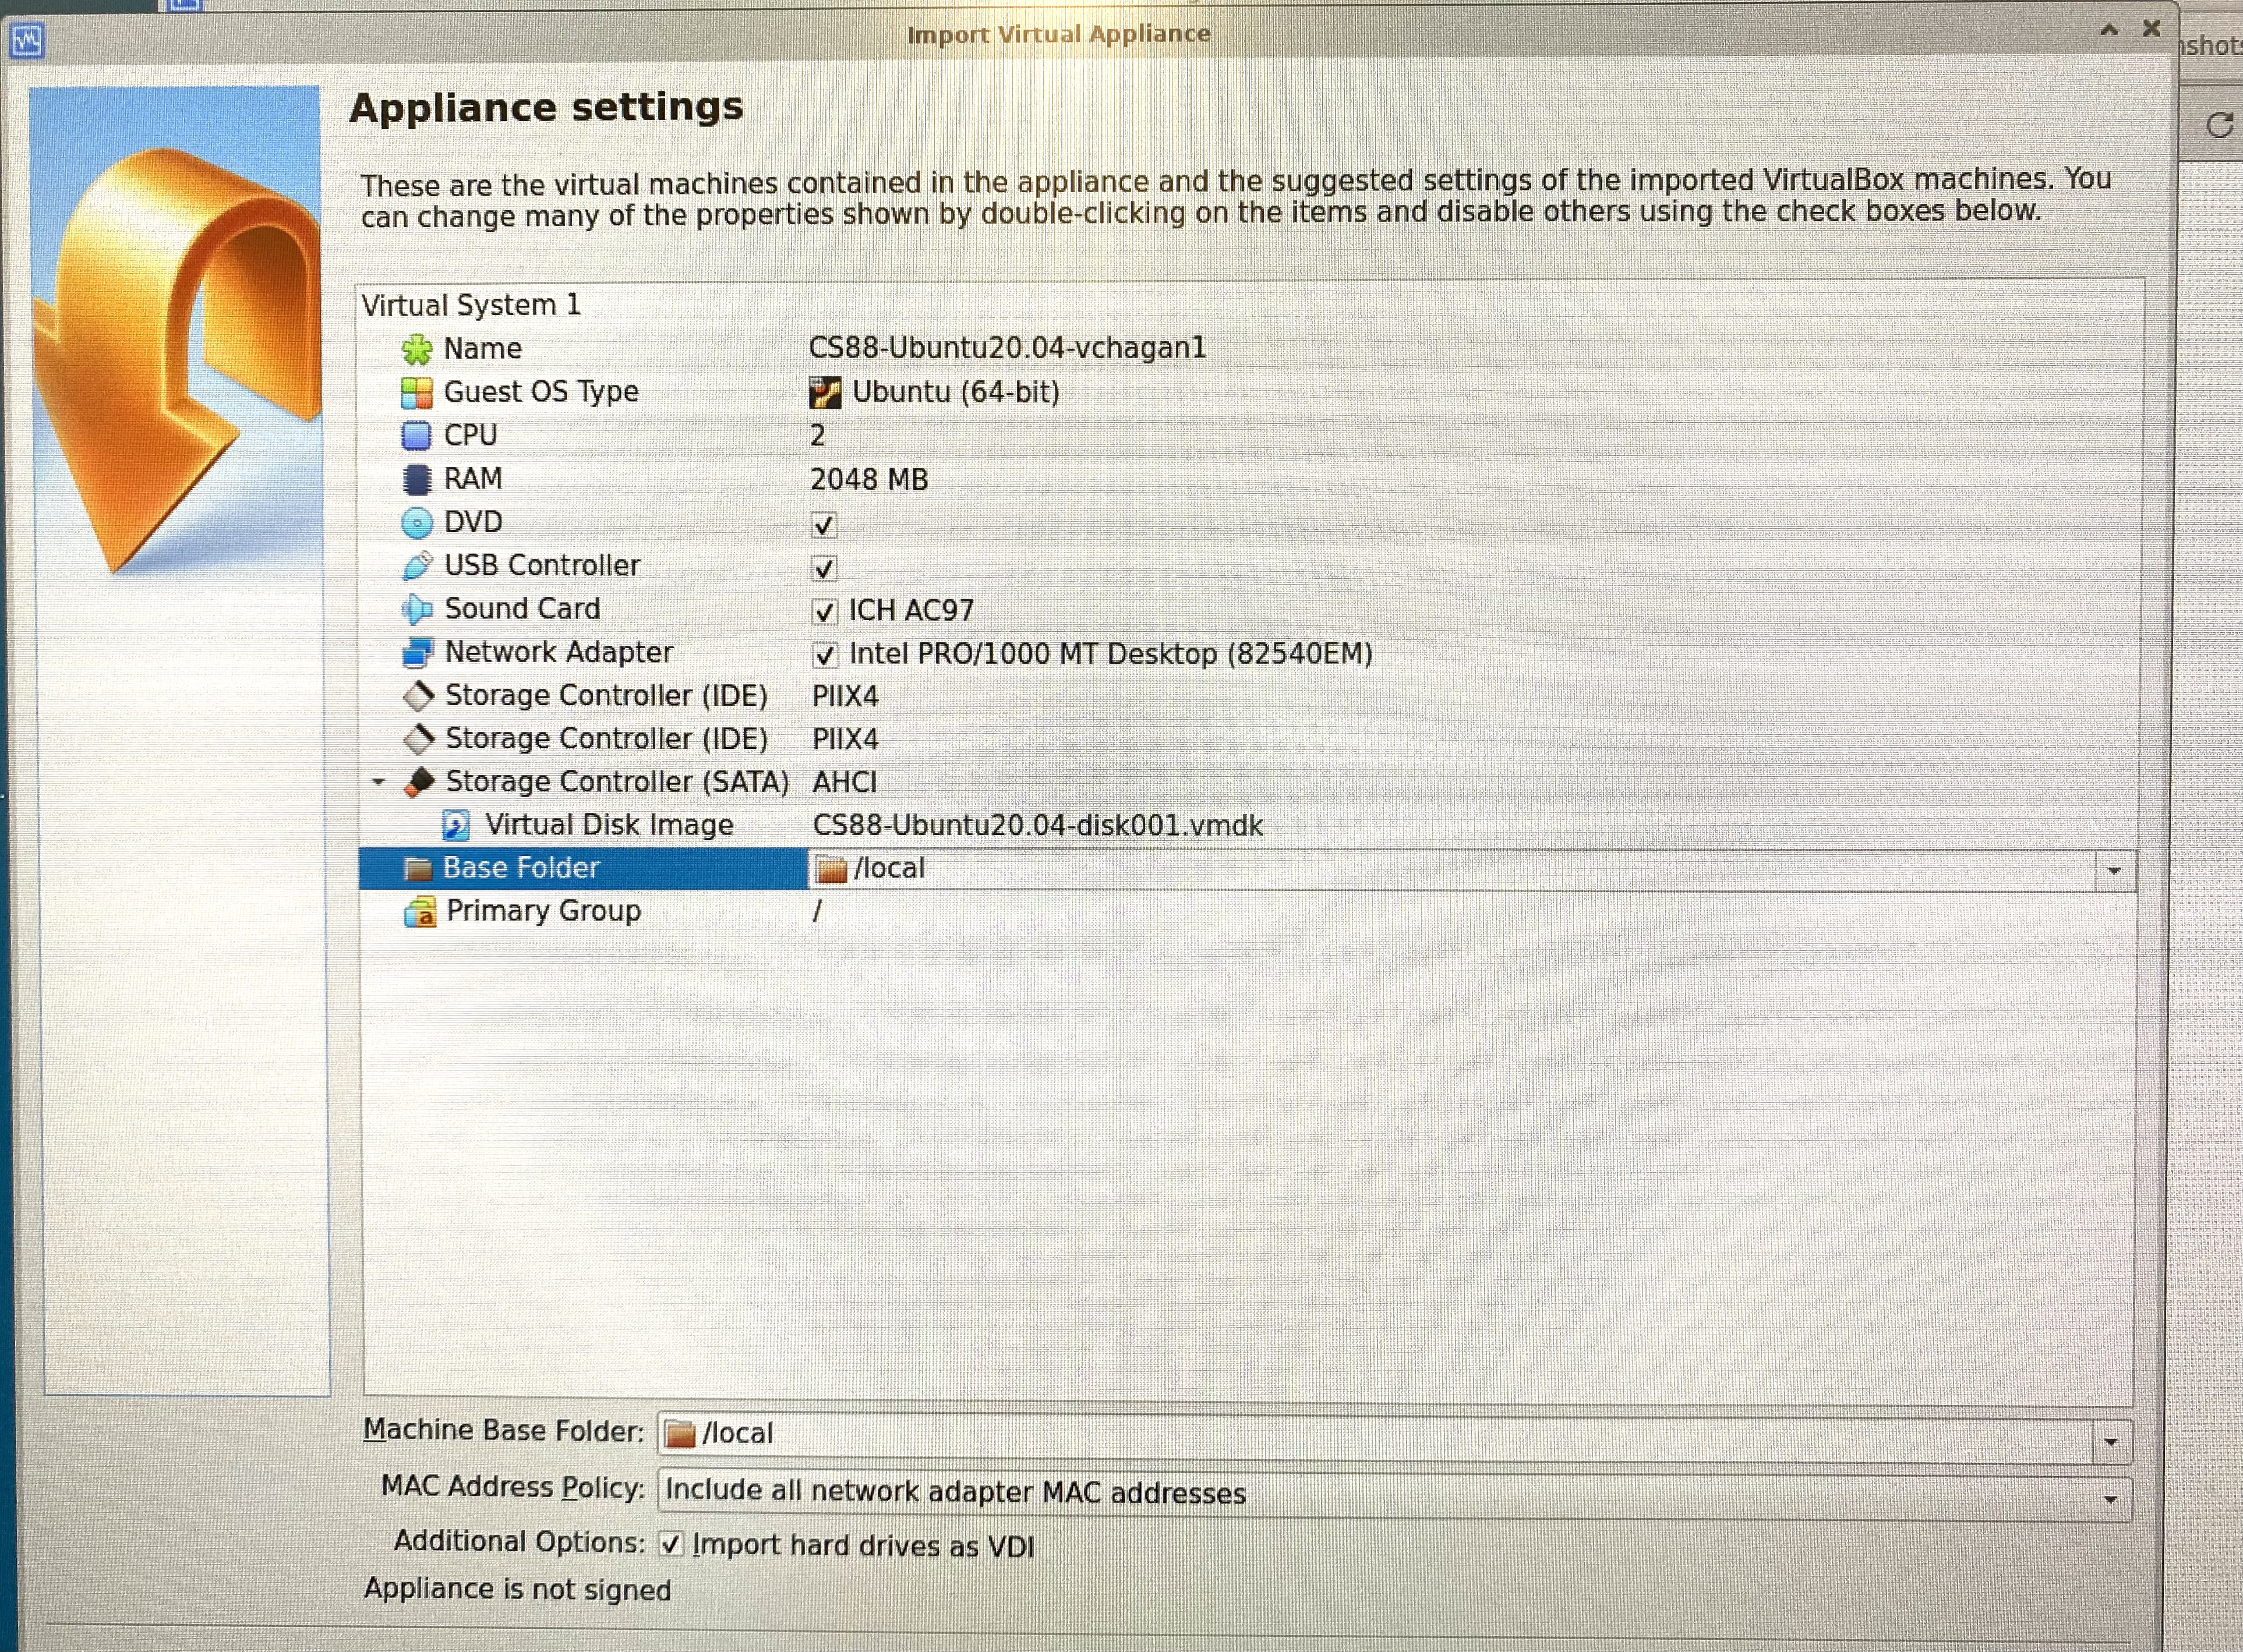
Task: Click the Network Adapter icon
Action: click(417, 653)
